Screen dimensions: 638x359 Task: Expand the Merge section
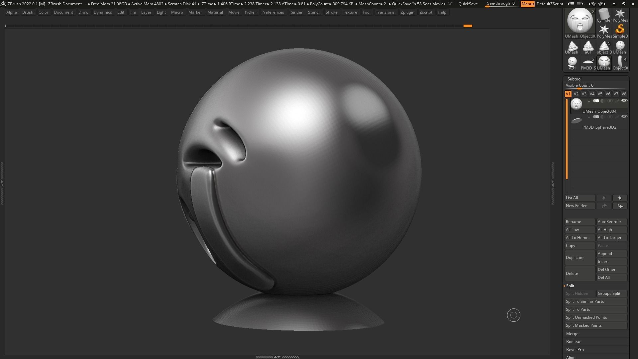tap(572, 334)
